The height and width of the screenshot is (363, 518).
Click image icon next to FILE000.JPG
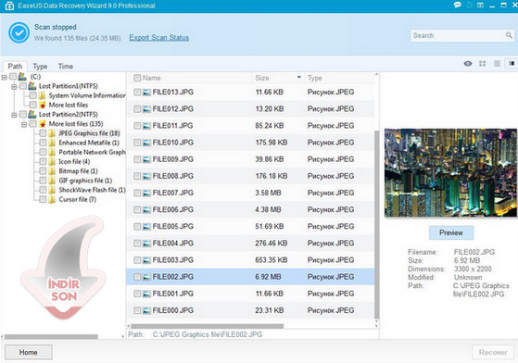(146, 310)
